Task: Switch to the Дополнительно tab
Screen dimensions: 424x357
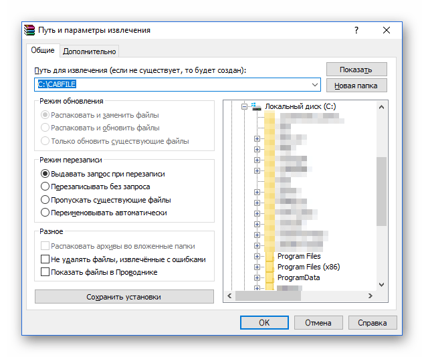Action: coord(90,51)
